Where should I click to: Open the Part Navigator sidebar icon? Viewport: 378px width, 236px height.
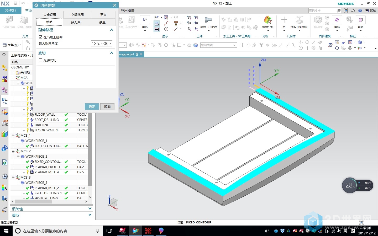click(4, 90)
